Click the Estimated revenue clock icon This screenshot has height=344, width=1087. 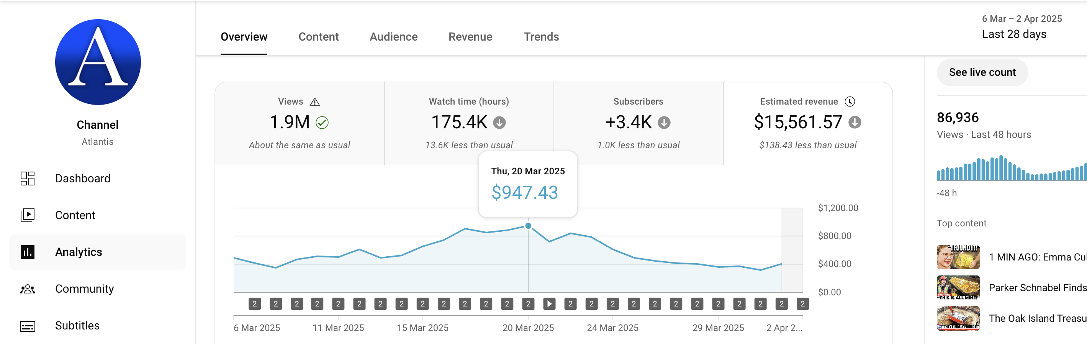pyautogui.click(x=850, y=102)
